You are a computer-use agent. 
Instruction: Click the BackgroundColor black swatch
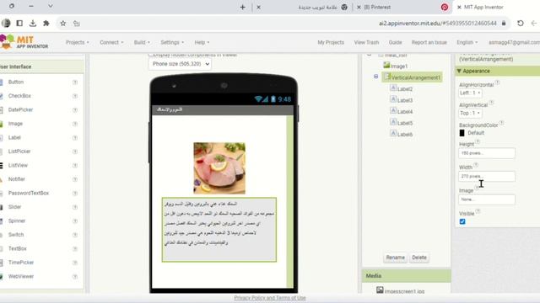click(462, 133)
